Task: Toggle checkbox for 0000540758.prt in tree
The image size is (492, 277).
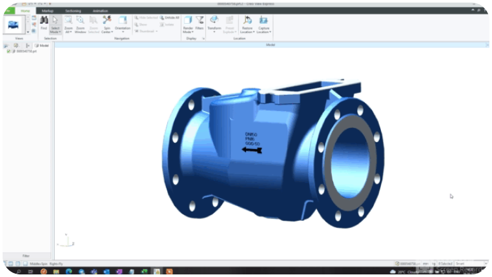Action: (8, 51)
